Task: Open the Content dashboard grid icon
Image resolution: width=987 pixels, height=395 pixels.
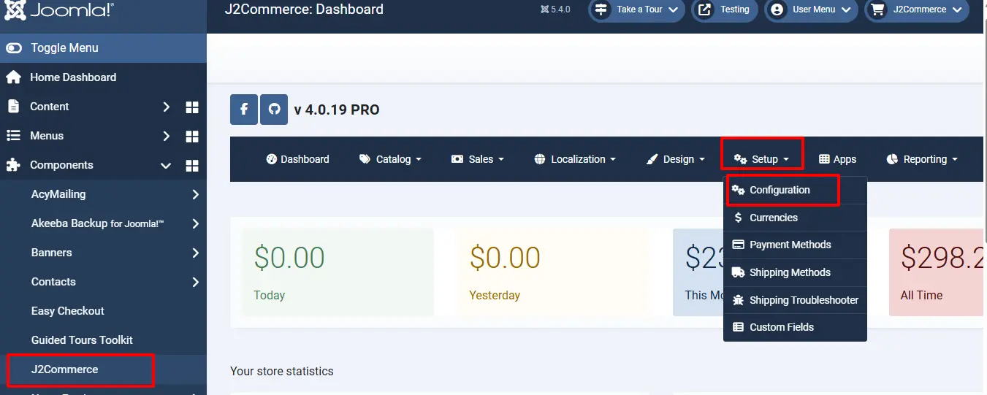Action: (192, 107)
